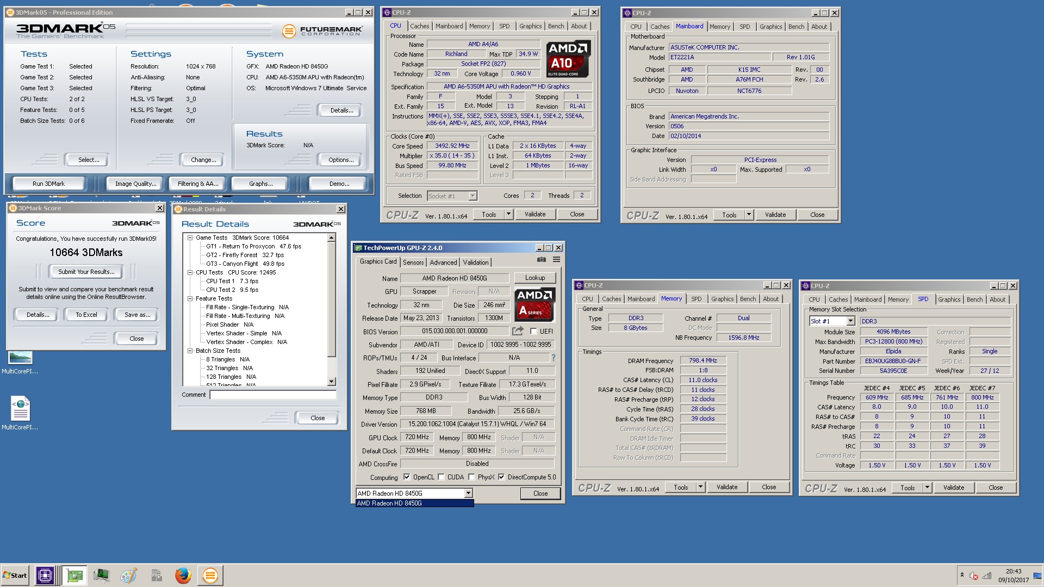Open the Sensors tab in GPU-Z

pos(413,262)
